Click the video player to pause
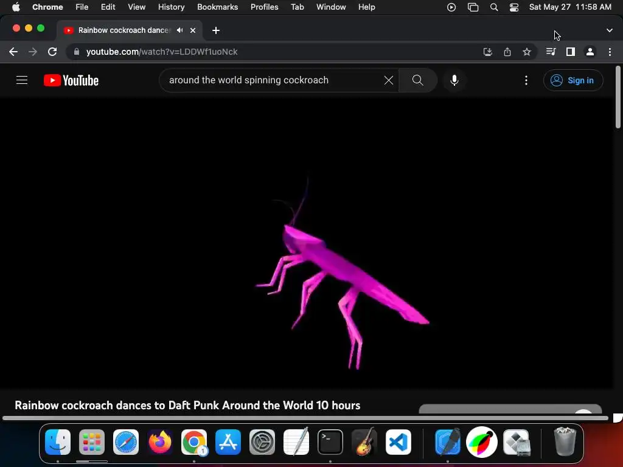Screen dimensions: 623x467 pos(307,243)
